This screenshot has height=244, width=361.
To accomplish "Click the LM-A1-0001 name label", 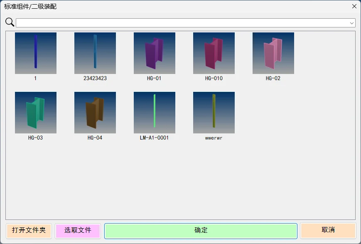I will pyautogui.click(x=154, y=138).
